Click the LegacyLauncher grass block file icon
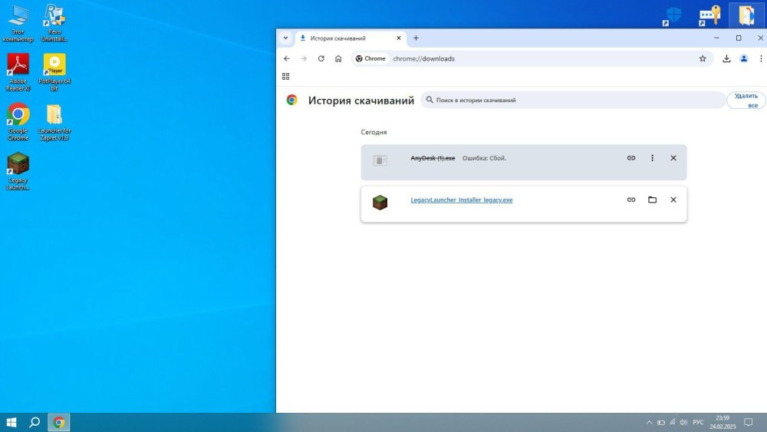Image resolution: width=767 pixels, height=432 pixels. point(380,202)
